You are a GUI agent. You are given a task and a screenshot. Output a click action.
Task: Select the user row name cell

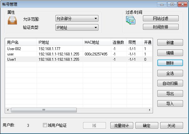(10, 54)
